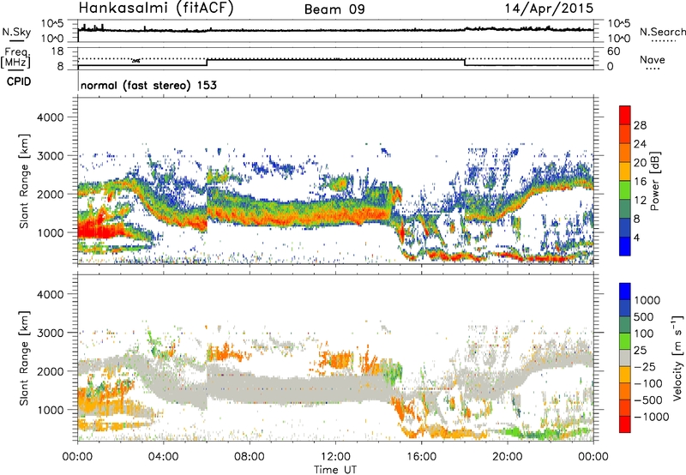Click the 60 tick on the Nave axis

coord(613,51)
